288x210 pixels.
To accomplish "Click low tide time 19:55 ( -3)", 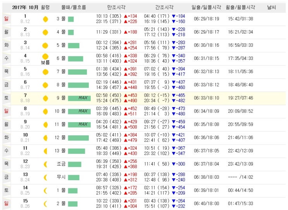I will (157, 87).
